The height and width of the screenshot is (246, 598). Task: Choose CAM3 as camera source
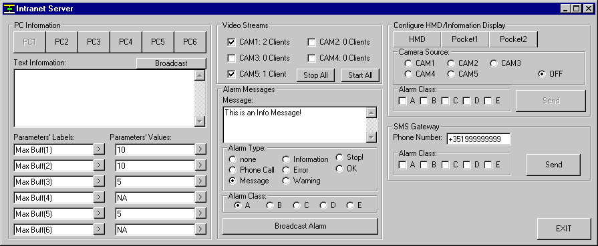pyautogui.click(x=494, y=63)
